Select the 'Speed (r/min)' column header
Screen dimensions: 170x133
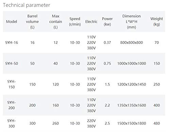(75, 21)
